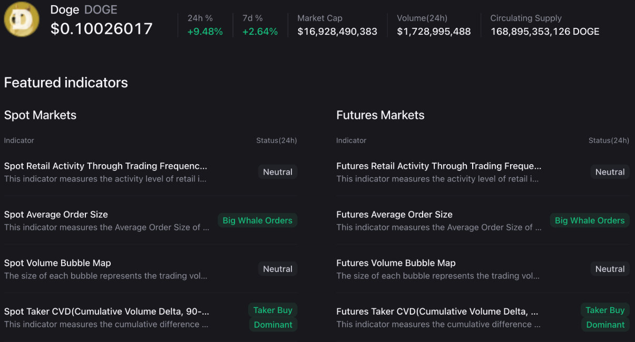
Task: Open Spot Retail Activity Through Trading Frequency indicator
Action: pos(105,166)
